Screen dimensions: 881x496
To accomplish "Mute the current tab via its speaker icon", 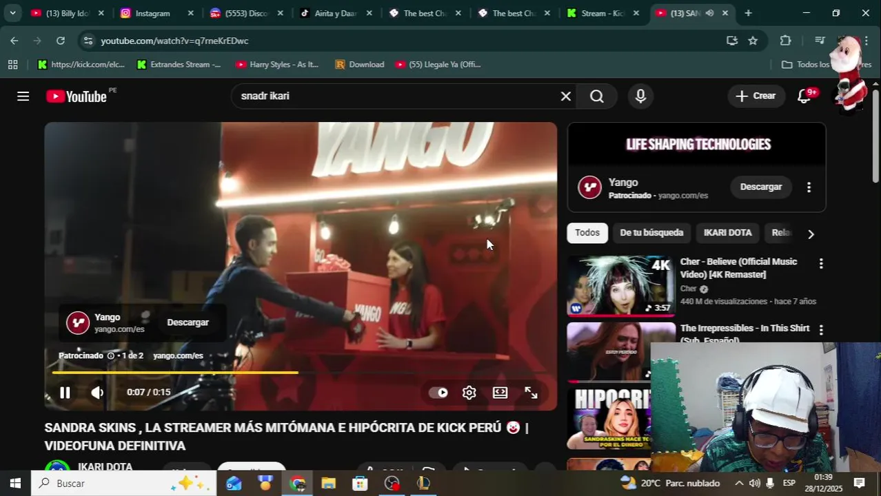I will [x=710, y=13].
